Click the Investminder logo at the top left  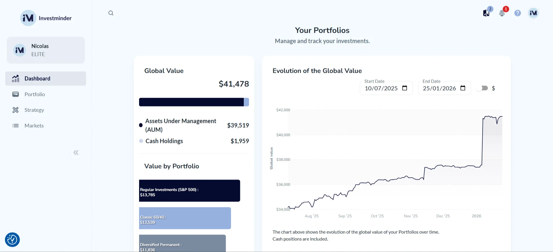pyautogui.click(x=46, y=18)
